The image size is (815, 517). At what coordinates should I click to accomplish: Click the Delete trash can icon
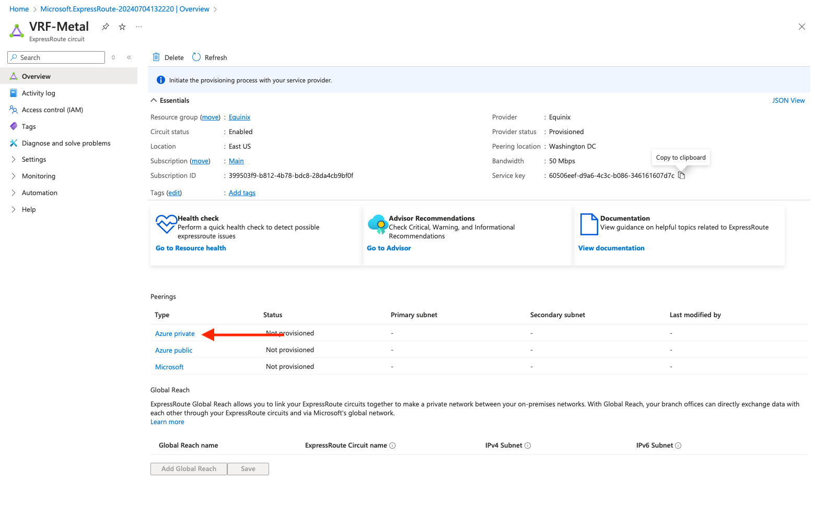tap(156, 57)
